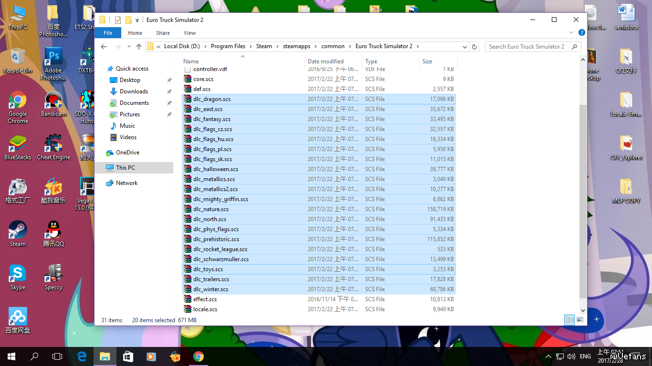Select Downloads in navigation pane

click(134, 91)
